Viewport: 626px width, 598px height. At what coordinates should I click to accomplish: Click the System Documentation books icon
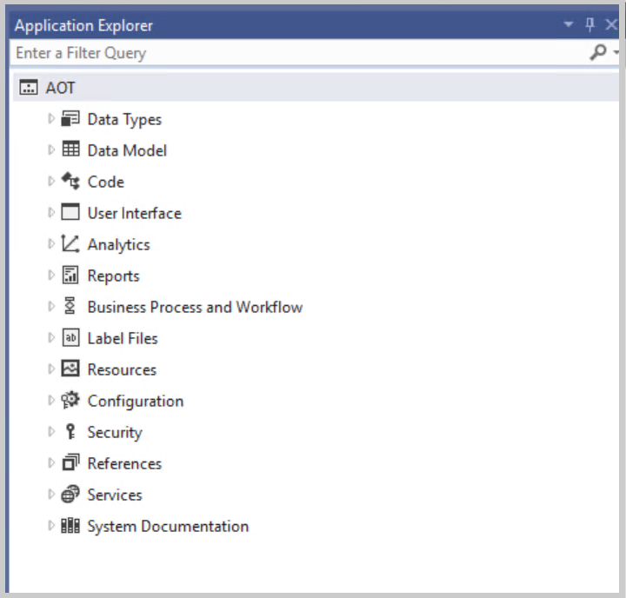(70, 525)
